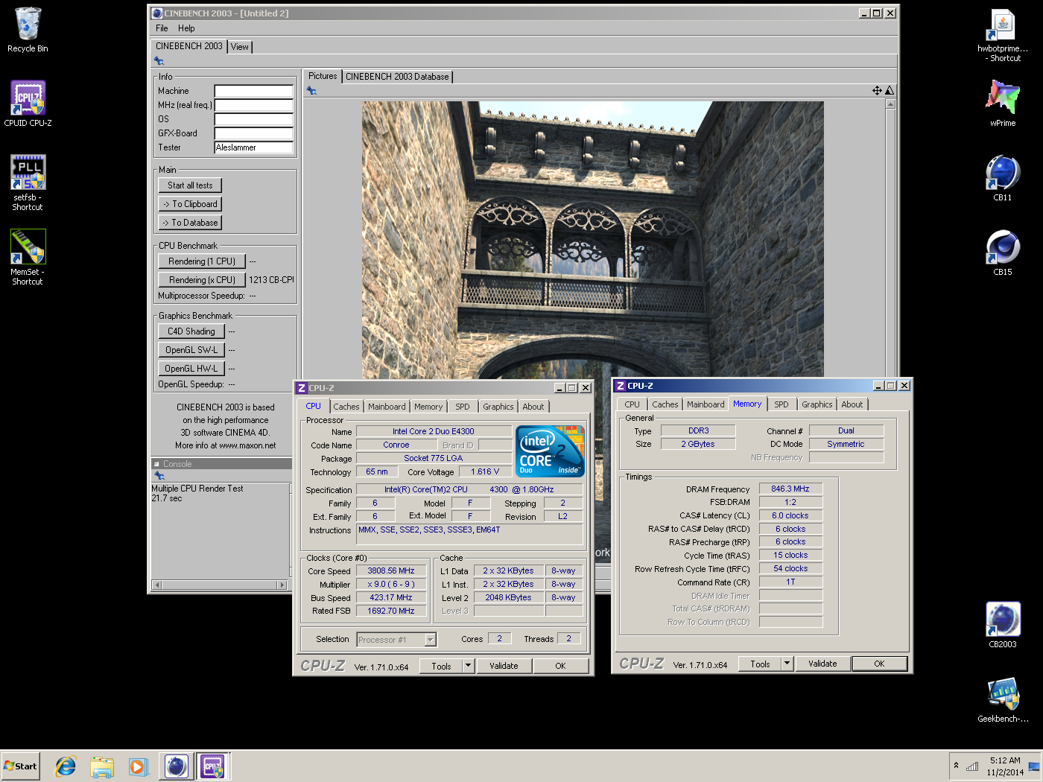Switch to CPU-Z taskbar button
1043x782 pixels.
(212, 766)
